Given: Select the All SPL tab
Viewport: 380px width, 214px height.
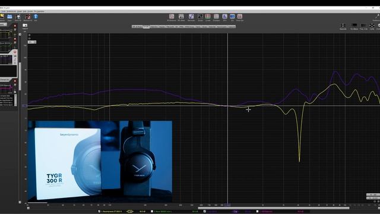Looking at the screenshot, I should 146,27.
